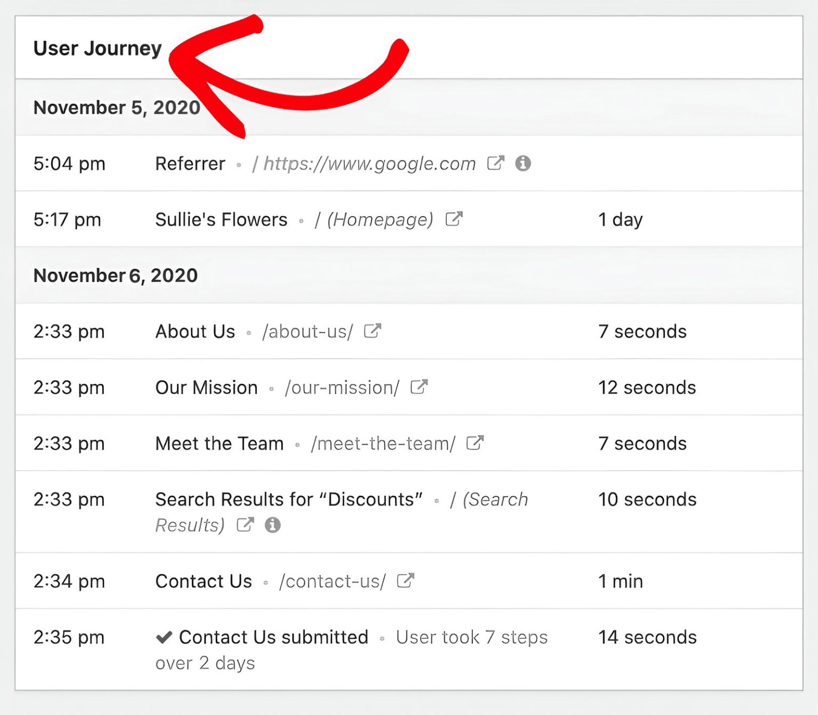Open the external link icon beside /about-us/
This screenshot has height=715, width=818.
click(373, 331)
